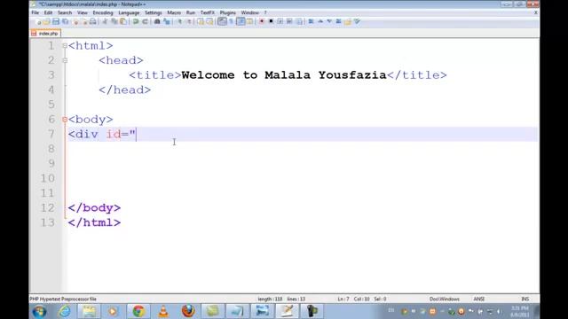Close the current file with the Close icon
Viewport: 568px width, 319px height.
click(76, 21)
